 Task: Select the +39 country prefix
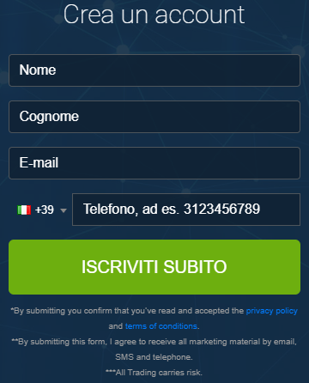click(x=45, y=210)
